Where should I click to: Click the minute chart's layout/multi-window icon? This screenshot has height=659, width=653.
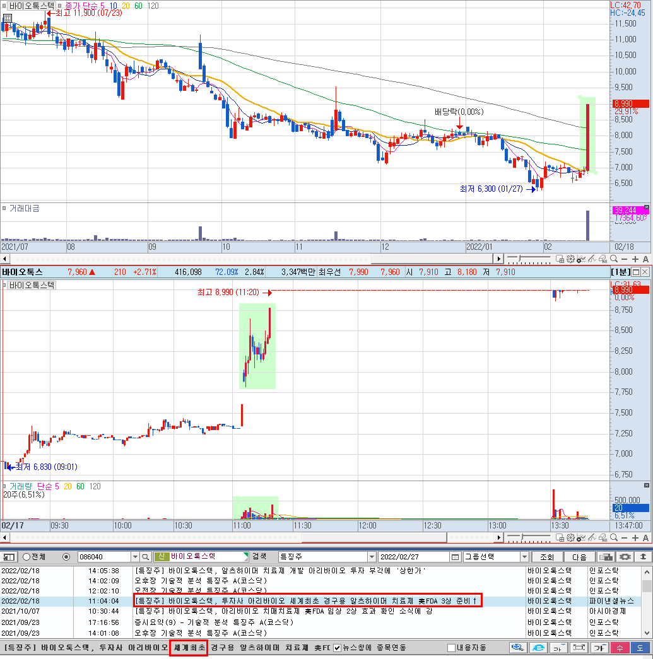[x=560, y=537]
